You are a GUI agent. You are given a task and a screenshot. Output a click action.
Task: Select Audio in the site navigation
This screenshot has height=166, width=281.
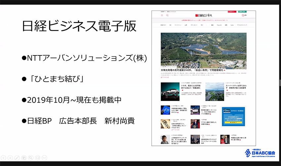[x=232, y=25]
